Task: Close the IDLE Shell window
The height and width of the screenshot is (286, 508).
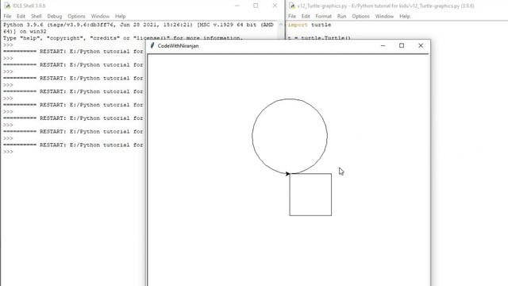Action: tap(275, 6)
